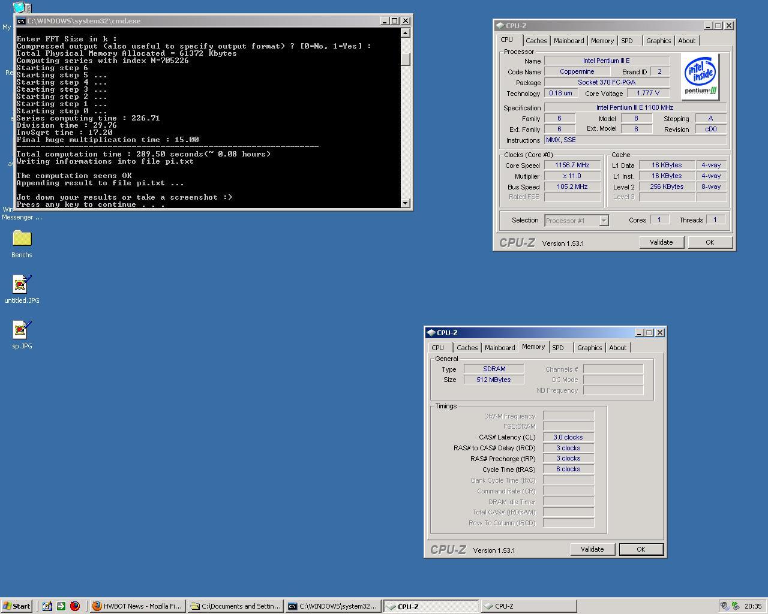The height and width of the screenshot is (614, 768).
Task: Click Validate in lower CPU-Z window
Action: (592, 549)
